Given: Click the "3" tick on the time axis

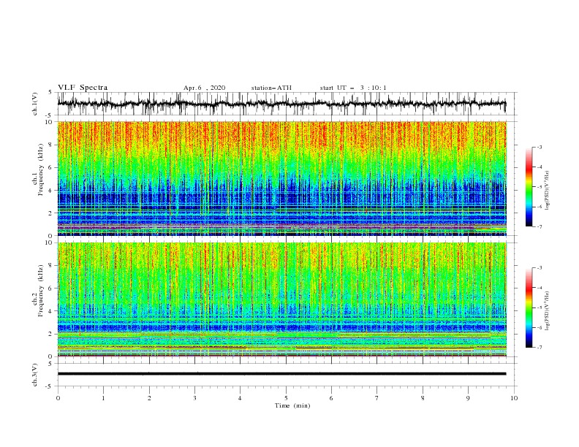Looking at the screenshot, I should coord(194,398).
